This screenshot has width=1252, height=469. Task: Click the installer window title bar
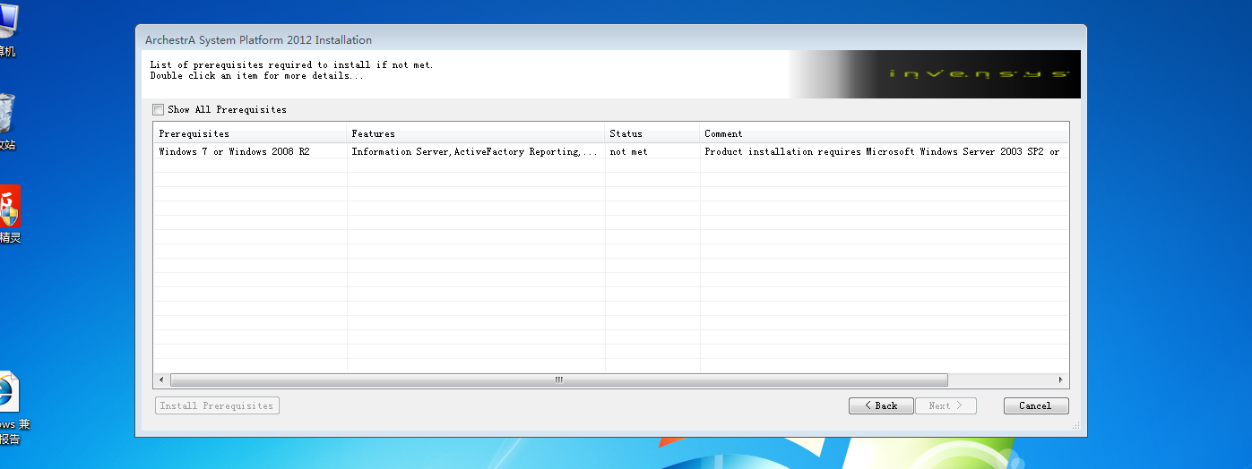[611, 39]
